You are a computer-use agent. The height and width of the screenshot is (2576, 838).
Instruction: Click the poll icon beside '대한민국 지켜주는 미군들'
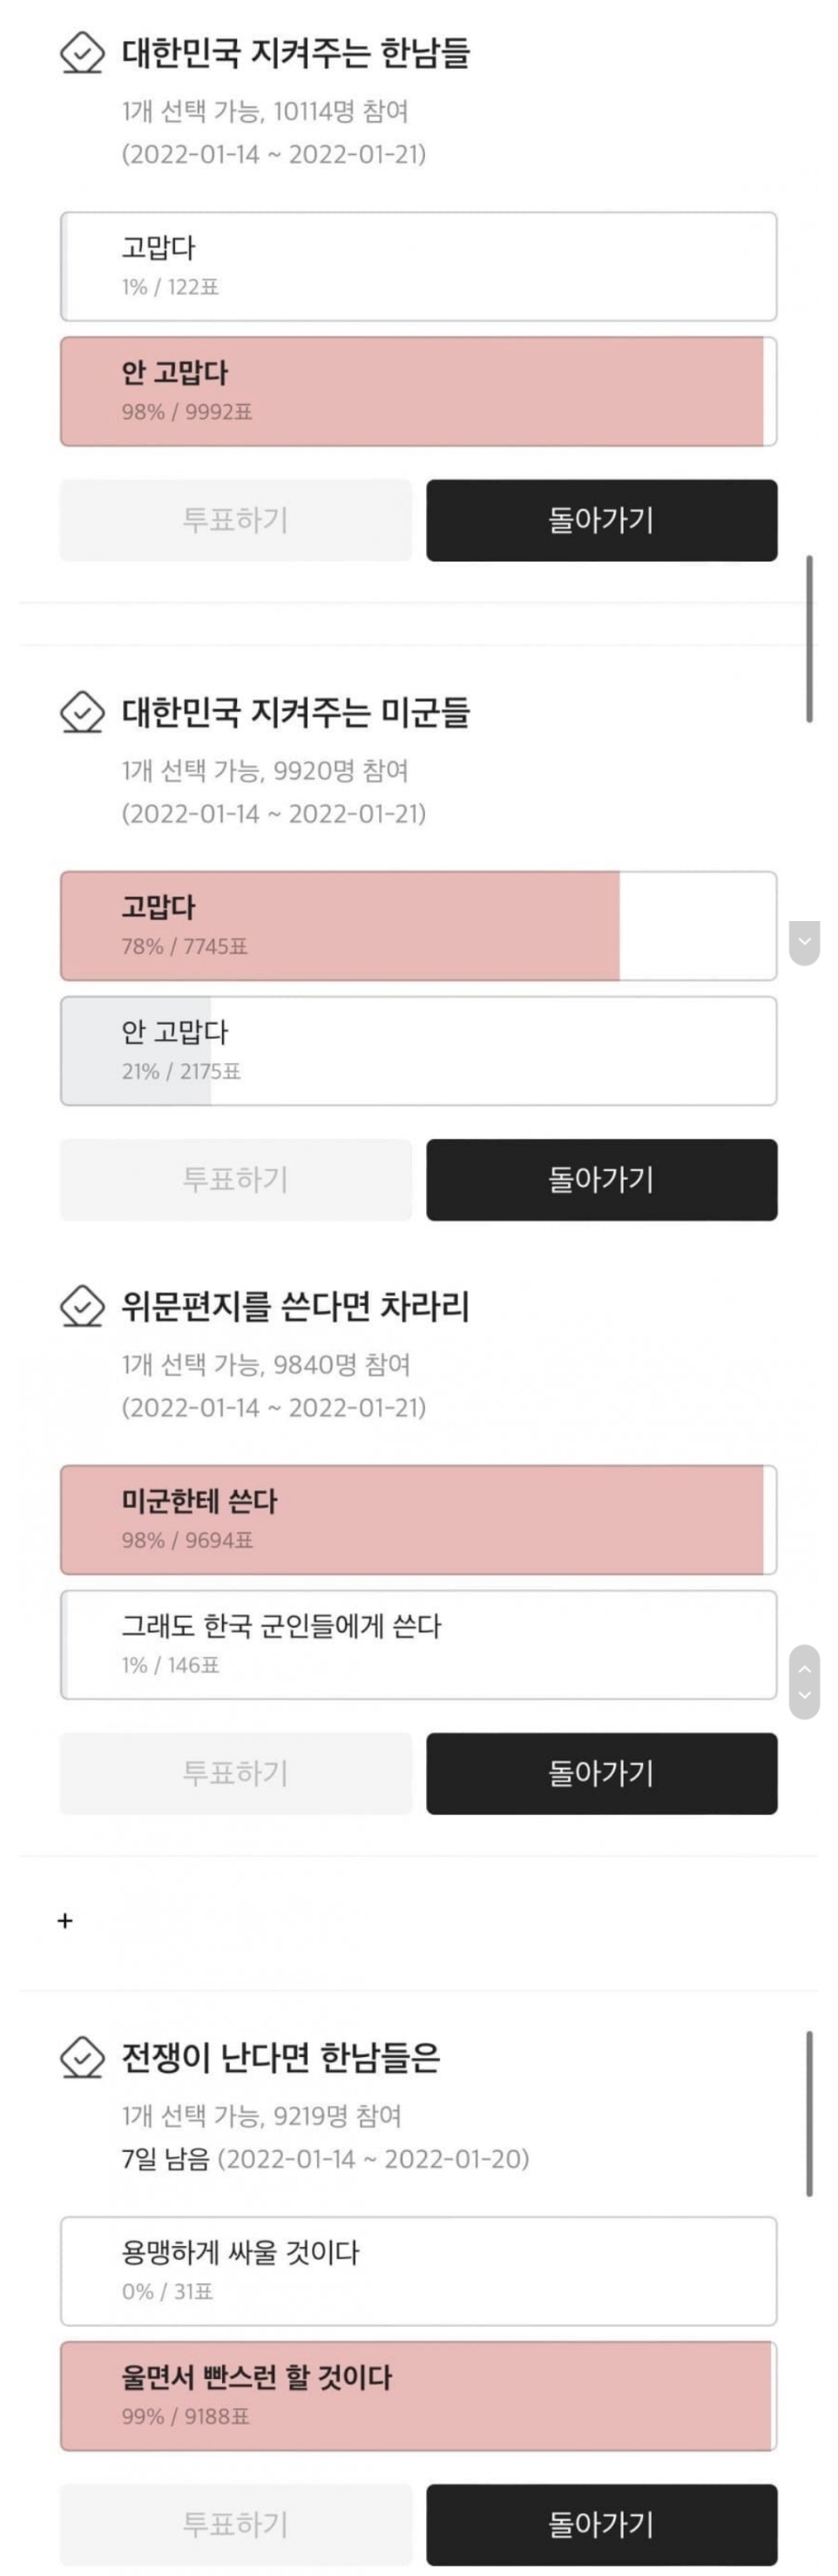point(82,713)
